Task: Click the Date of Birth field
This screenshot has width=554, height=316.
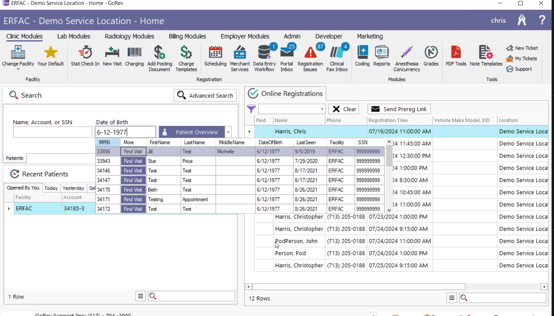Action: (x=126, y=132)
